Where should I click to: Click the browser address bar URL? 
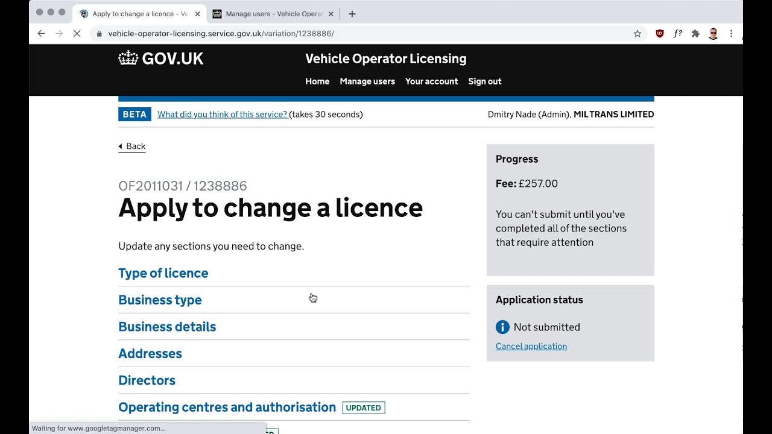(x=221, y=34)
